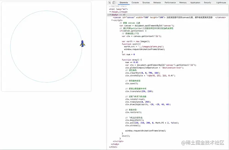The width and height of the screenshot is (229, 150).
Task: Switch to the Elements tab
Action: pyautogui.click(x=124, y=3)
